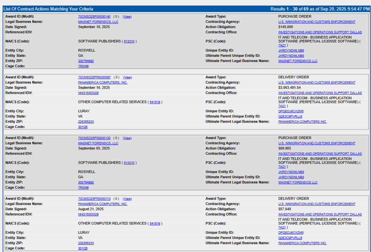Open Contracting Agency link in $89,985 record
This screenshot has width=371, height=252.
pos(317,143)
